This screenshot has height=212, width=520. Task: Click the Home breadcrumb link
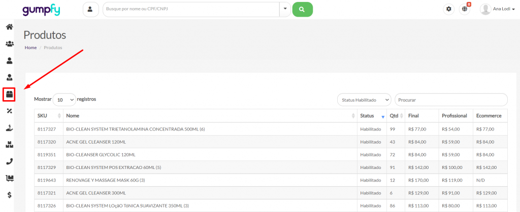click(30, 48)
